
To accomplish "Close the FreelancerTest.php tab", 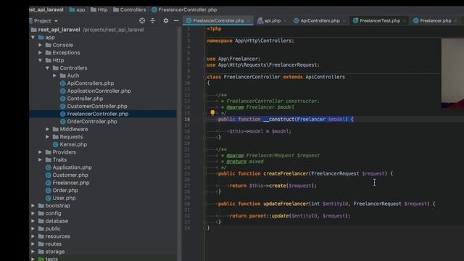I will click(405, 21).
